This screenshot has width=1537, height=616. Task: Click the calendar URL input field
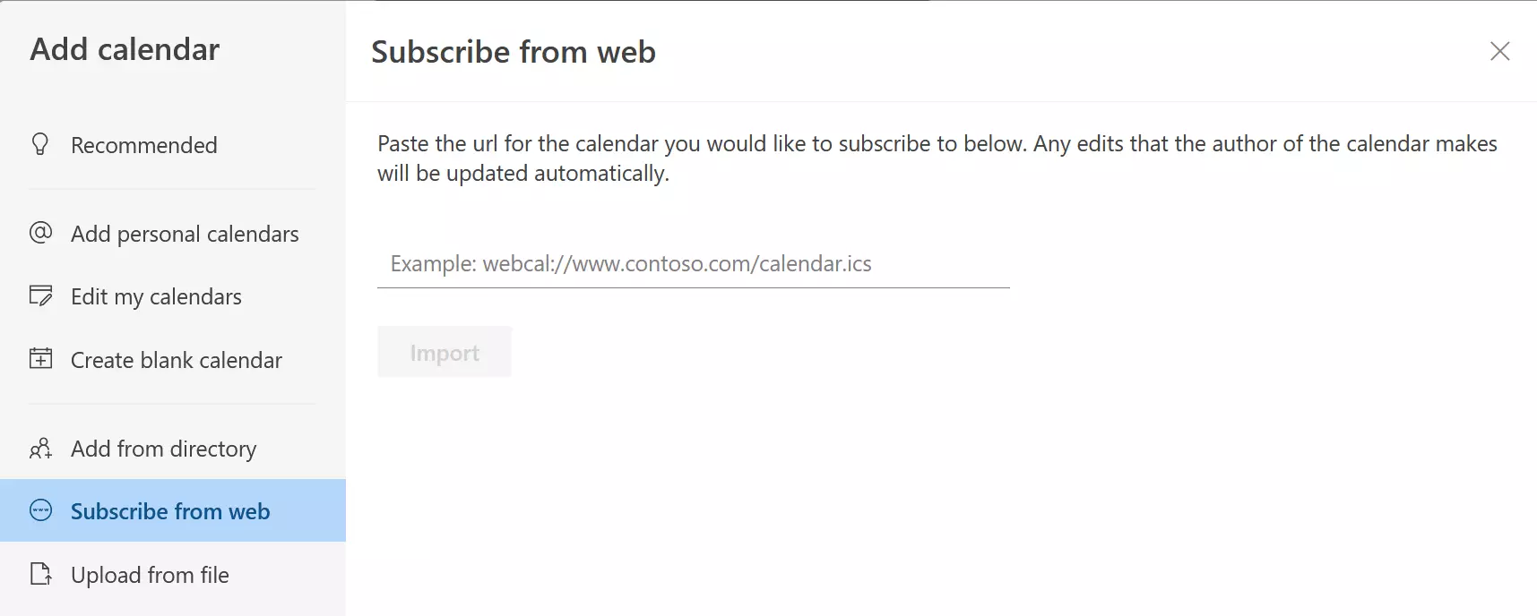pyautogui.click(x=693, y=264)
